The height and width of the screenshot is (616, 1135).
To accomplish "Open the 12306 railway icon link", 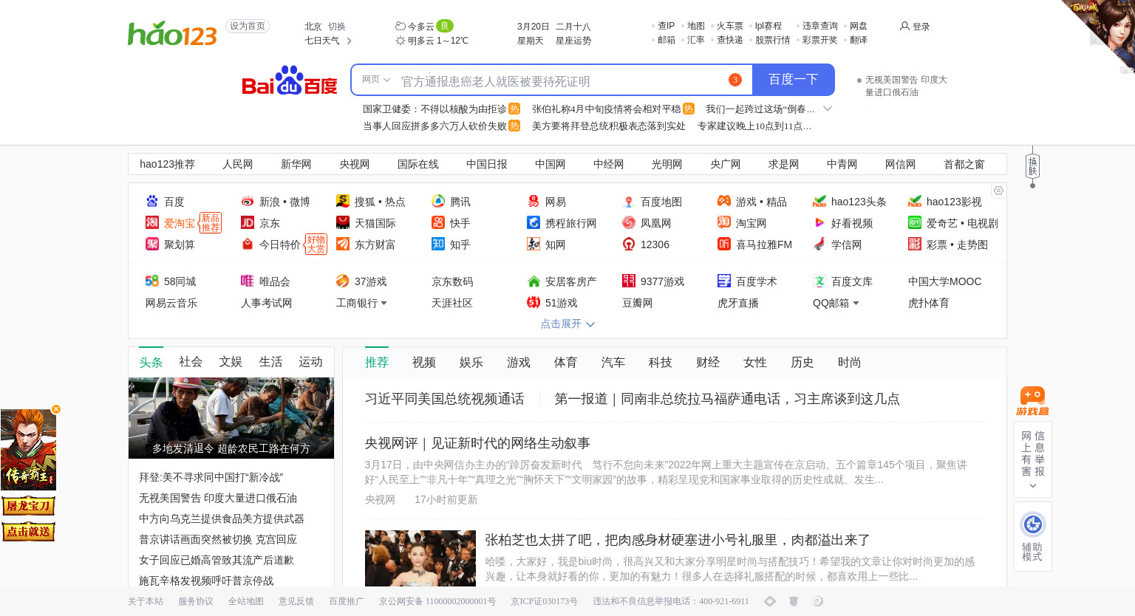I will point(628,244).
